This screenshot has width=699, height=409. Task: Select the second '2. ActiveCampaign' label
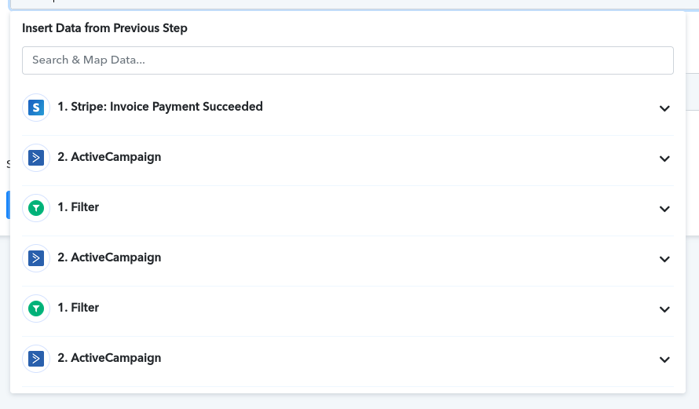(x=109, y=257)
